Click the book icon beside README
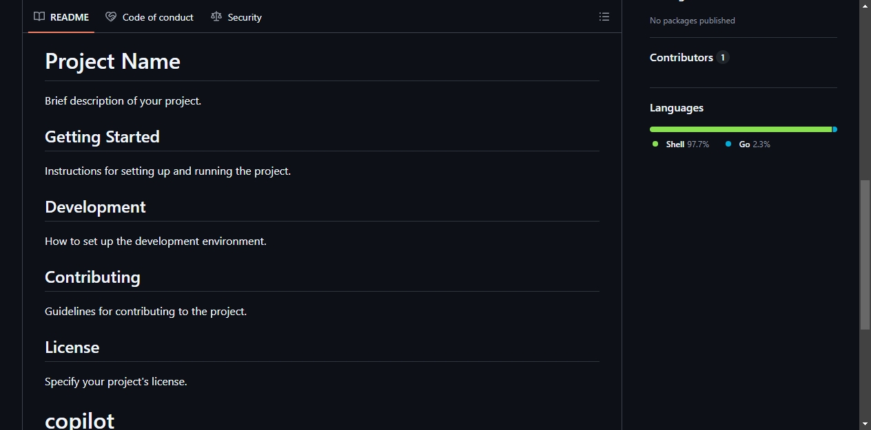Screen dimensions: 871x430 [x=39, y=17]
